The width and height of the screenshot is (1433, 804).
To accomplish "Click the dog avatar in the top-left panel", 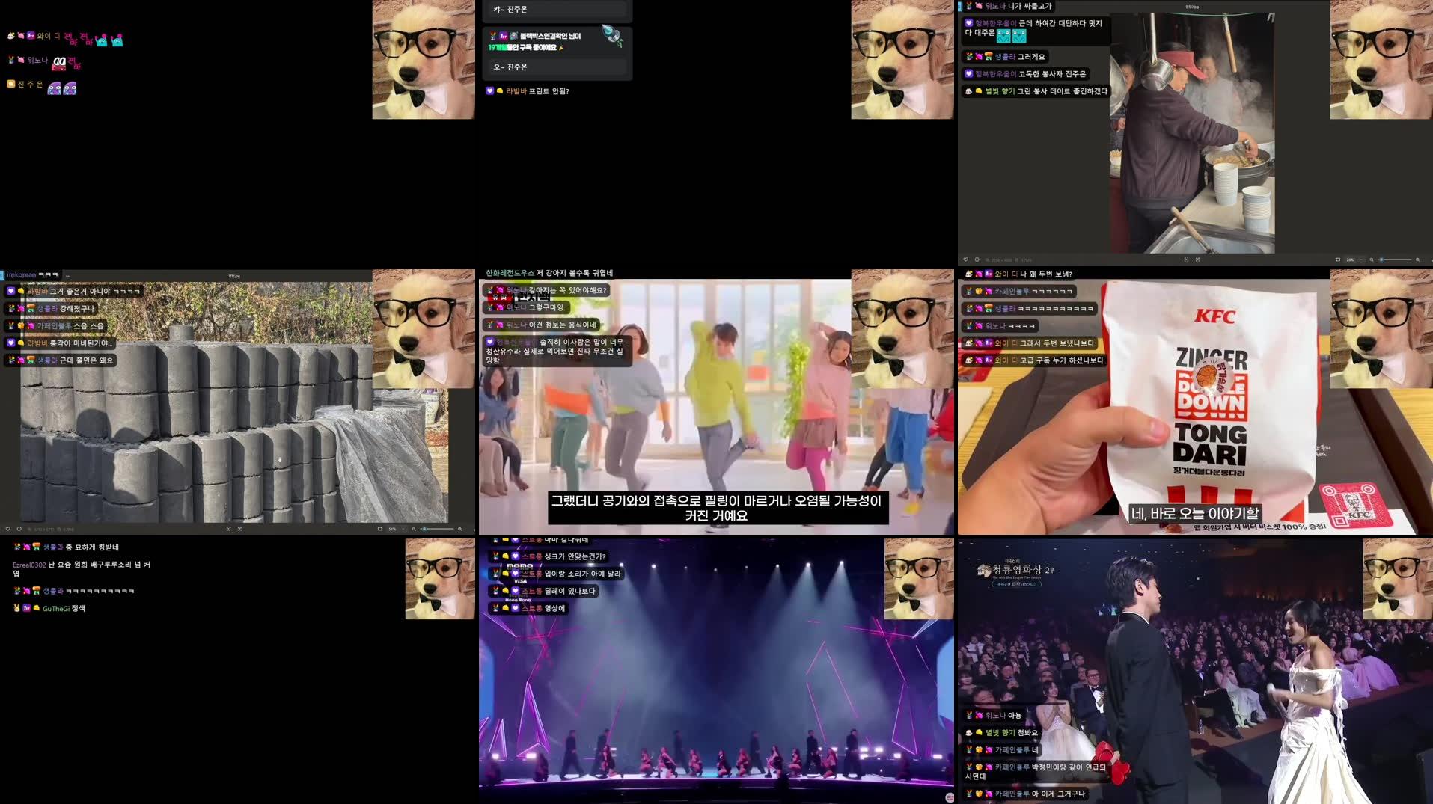I will coord(423,60).
